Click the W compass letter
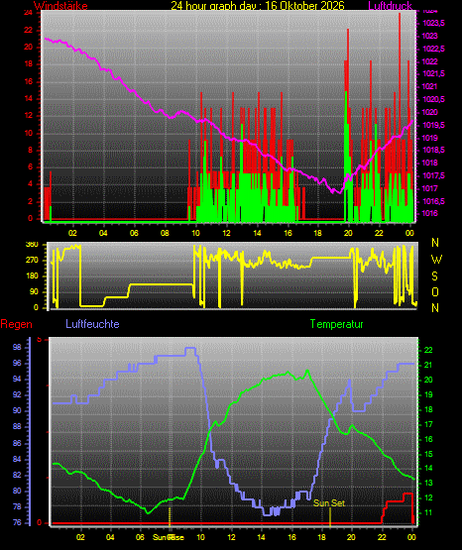The image size is (462, 550). (436, 260)
